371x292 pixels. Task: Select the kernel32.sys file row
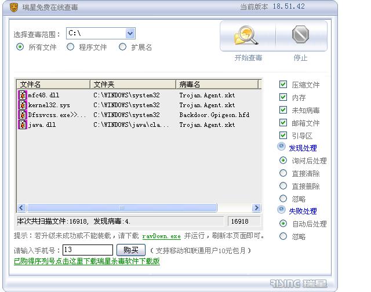coord(139,105)
